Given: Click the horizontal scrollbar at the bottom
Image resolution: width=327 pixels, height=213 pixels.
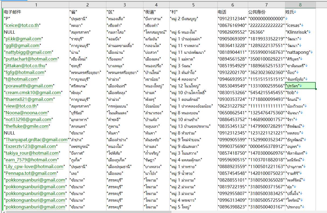Looking at the screenshot, I should click(x=89, y=212).
